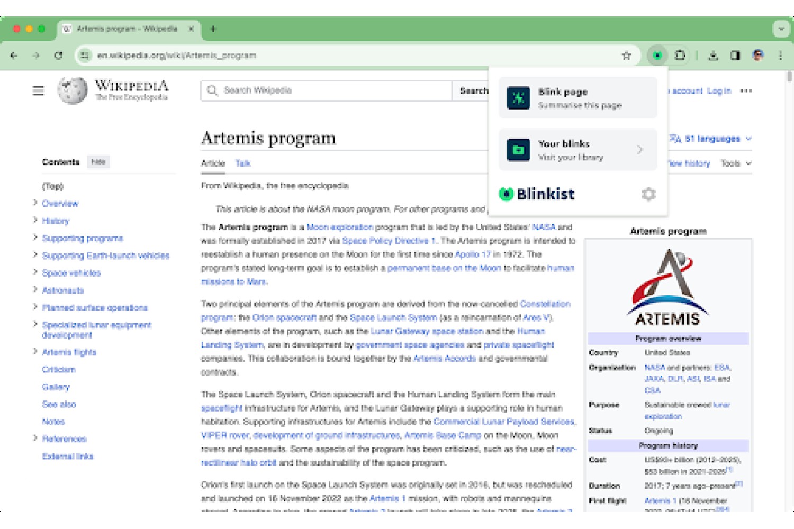Click the Your blinks library icon
The width and height of the screenshot is (794, 529).
click(518, 150)
